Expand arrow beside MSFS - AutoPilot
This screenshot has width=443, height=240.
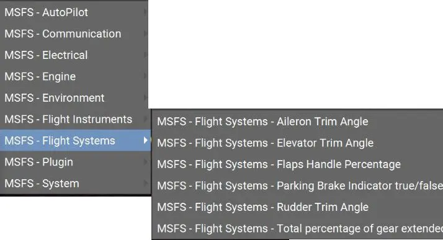point(145,12)
